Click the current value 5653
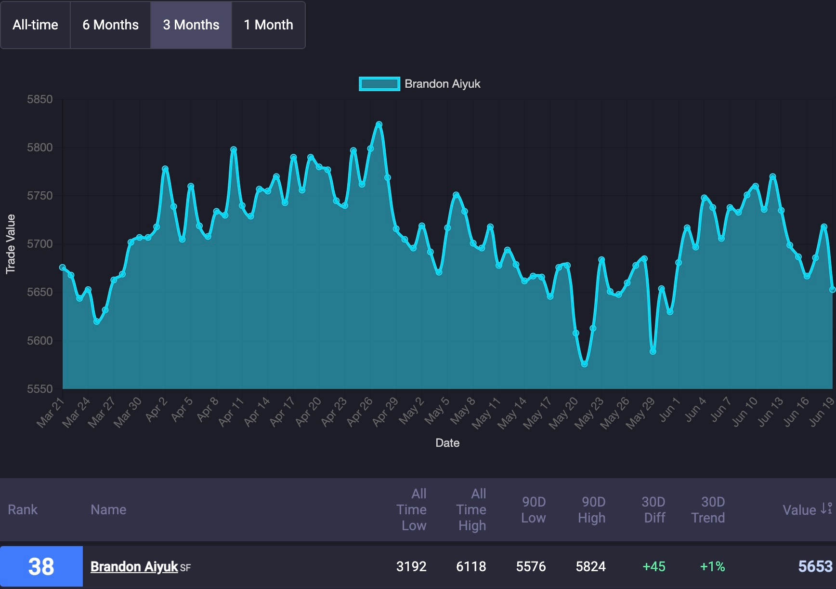The image size is (836, 589). [x=815, y=566]
